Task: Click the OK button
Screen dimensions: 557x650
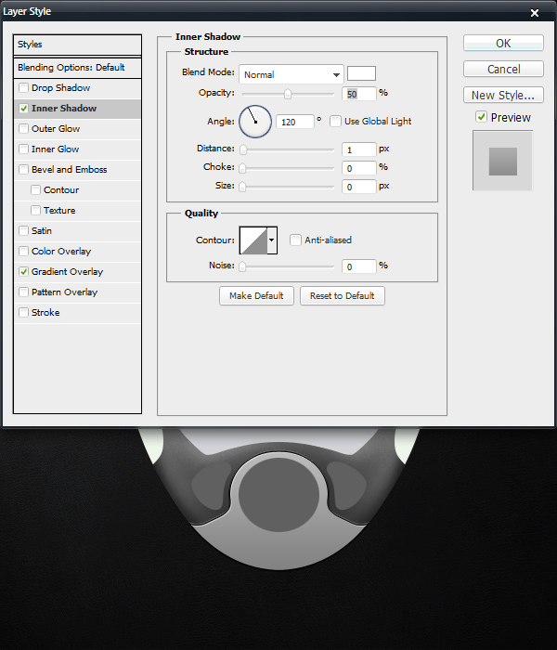Action: point(503,43)
